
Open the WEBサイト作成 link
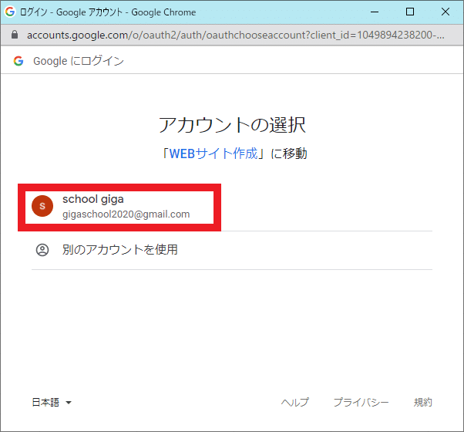(214, 154)
